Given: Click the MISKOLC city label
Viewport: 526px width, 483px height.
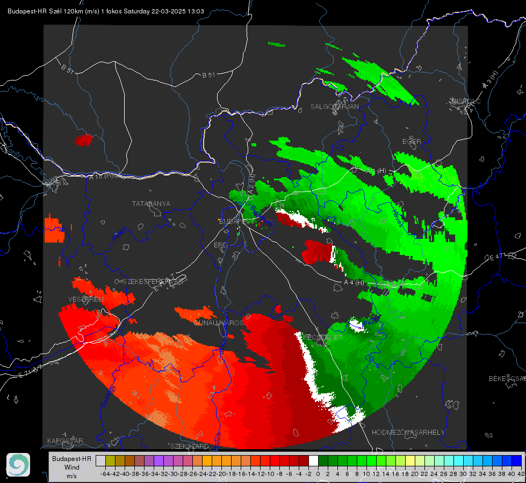Looking at the screenshot, I should 466,101.
